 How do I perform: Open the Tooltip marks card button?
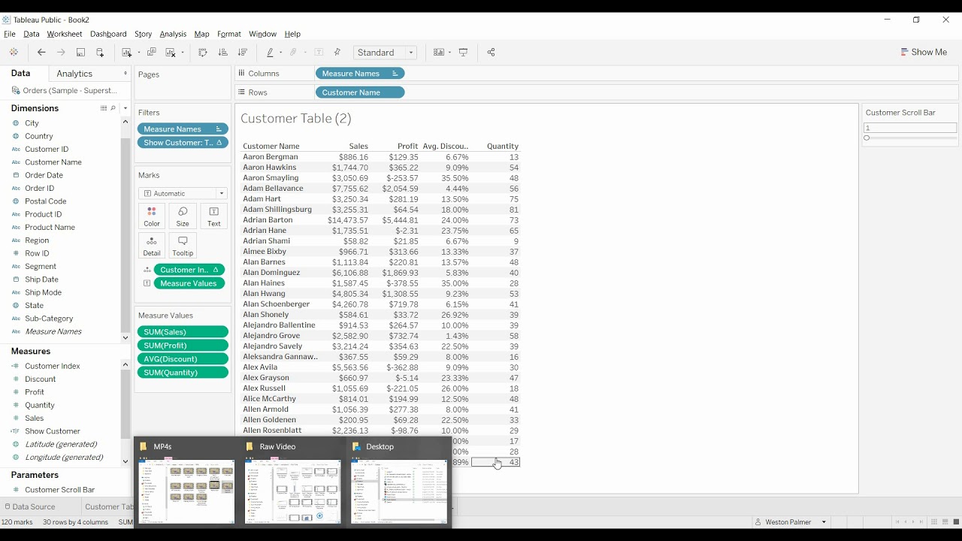[183, 246]
